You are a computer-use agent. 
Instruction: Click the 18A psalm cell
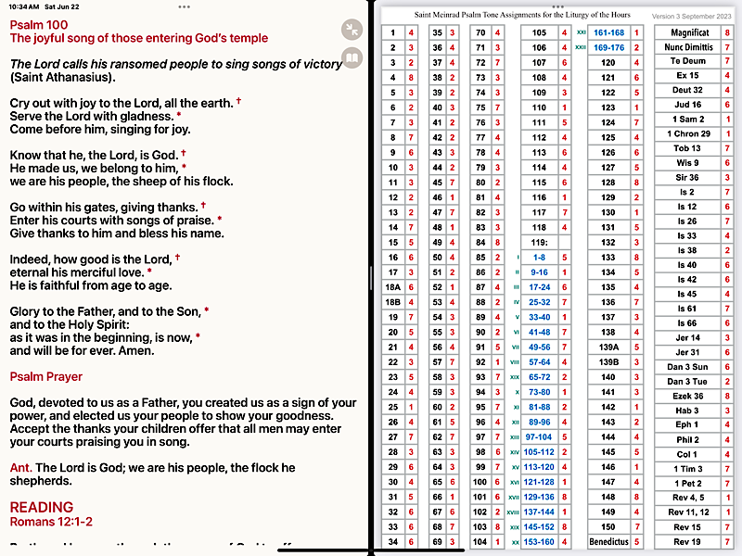click(x=392, y=287)
